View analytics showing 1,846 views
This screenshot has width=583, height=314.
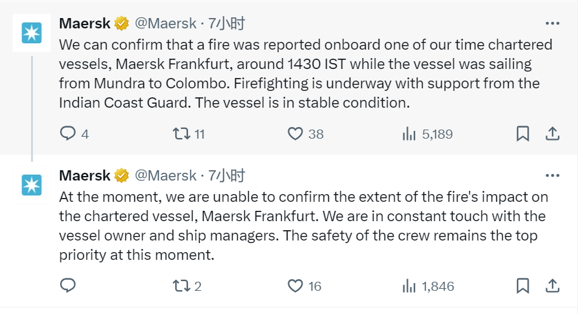(408, 286)
